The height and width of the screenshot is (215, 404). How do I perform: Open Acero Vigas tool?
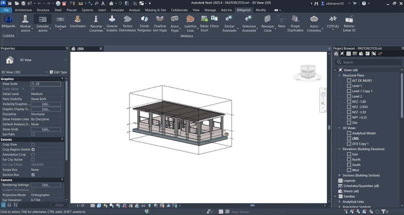175,23
